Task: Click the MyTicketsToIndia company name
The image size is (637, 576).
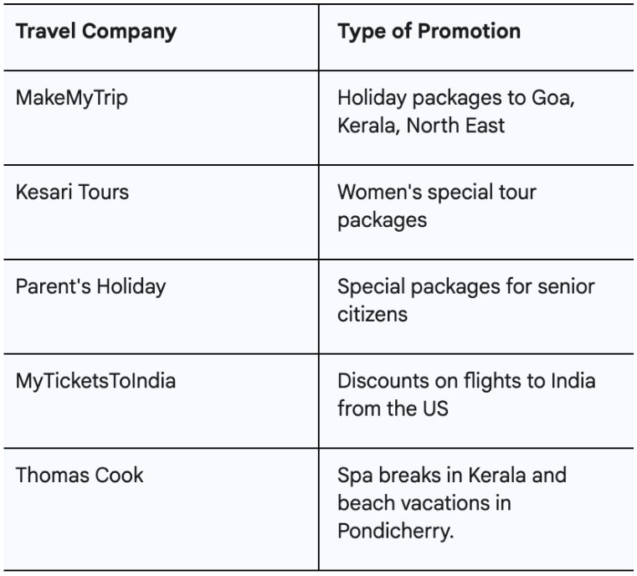Action: (95, 382)
